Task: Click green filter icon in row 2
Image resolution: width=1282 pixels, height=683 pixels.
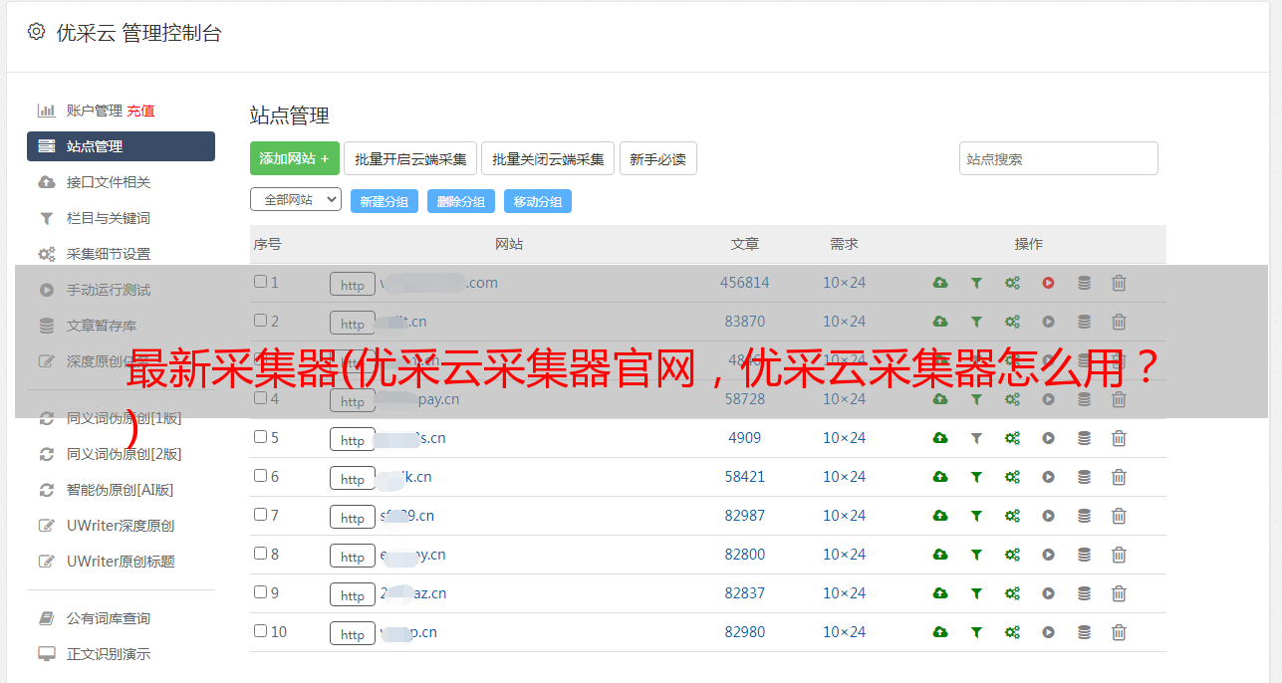Action: (976, 322)
